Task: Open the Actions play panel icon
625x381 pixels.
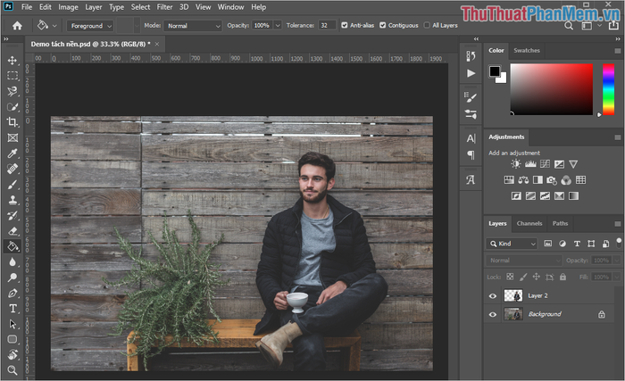Action: coord(471,73)
